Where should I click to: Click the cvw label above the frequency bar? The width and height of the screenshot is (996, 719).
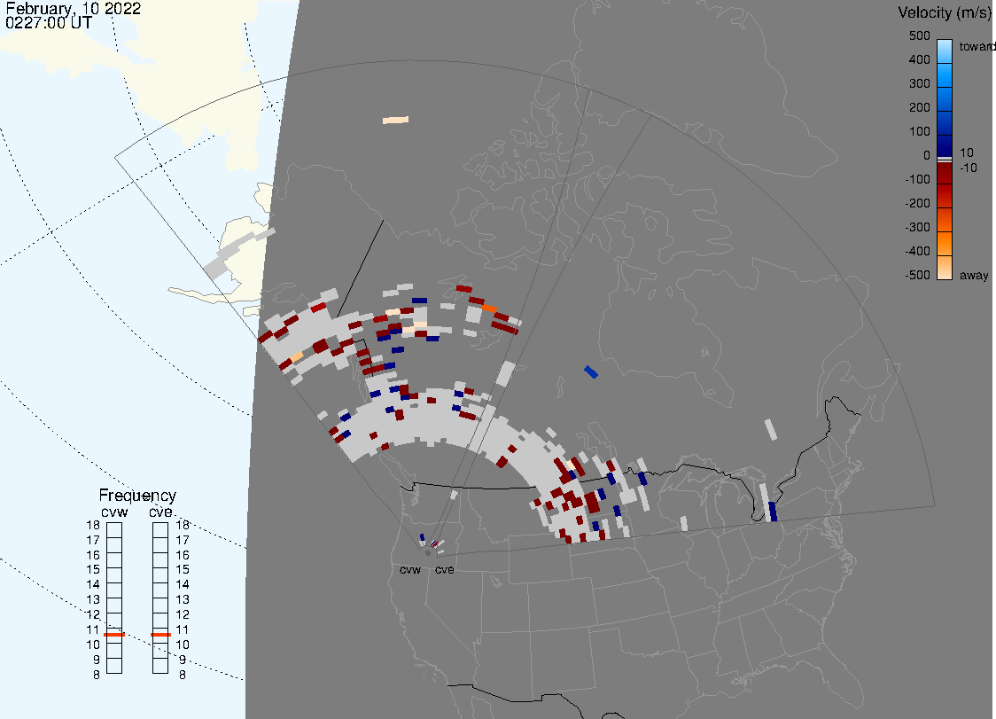pos(114,512)
